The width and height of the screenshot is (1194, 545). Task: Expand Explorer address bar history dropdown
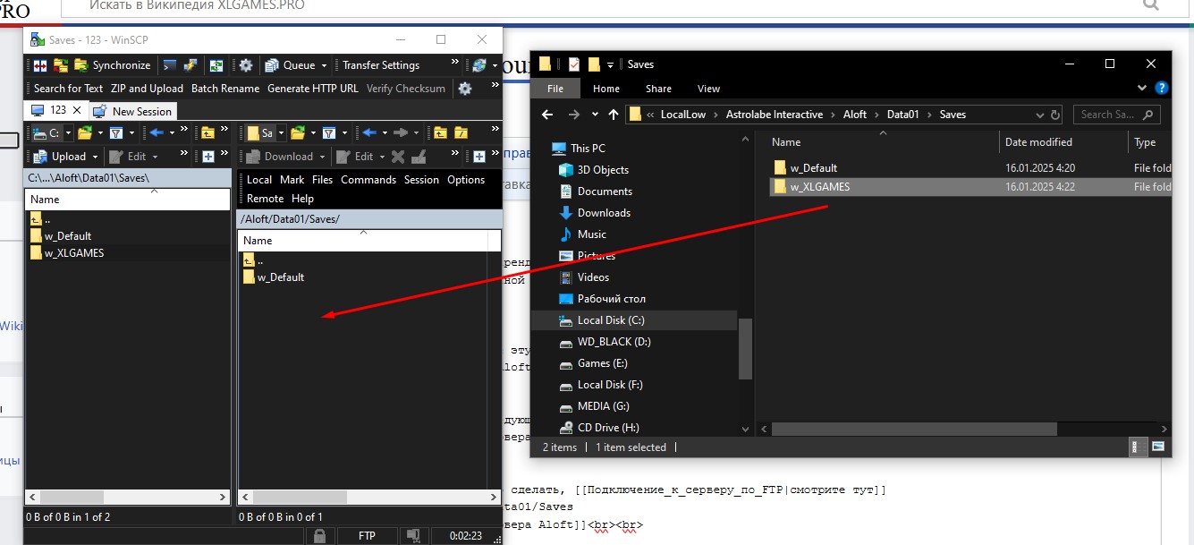[1038, 115]
